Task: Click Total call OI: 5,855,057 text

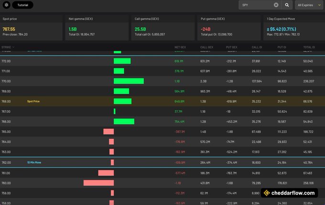Action: point(150,34)
